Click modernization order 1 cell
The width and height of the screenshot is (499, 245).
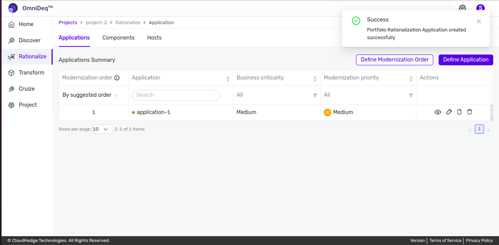[x=93, y=113]
